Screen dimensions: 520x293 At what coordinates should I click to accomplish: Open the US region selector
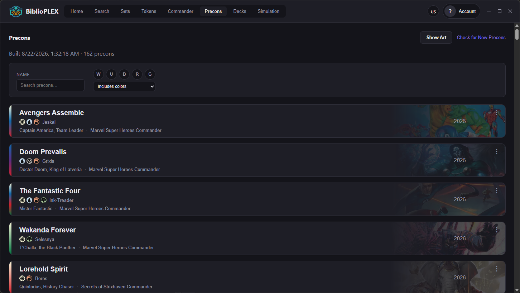[433, 11]
